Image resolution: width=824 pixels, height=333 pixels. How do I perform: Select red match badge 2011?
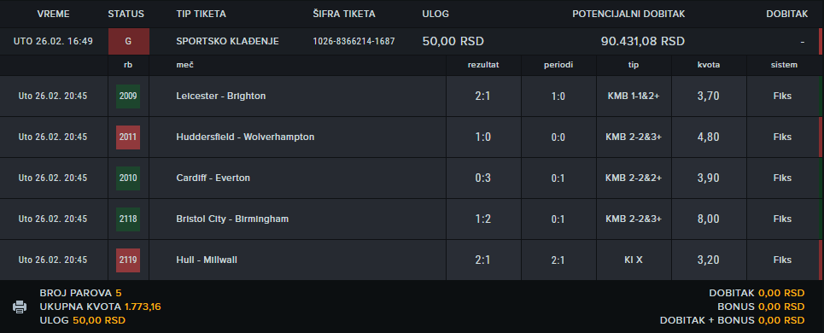128,137
